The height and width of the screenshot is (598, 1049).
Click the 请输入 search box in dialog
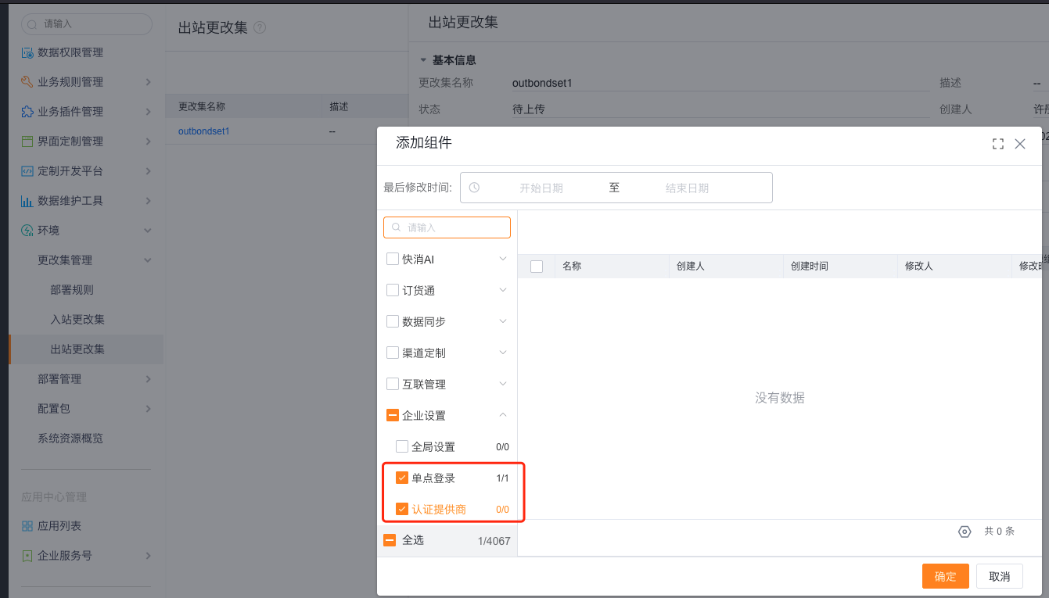(447, 227)
